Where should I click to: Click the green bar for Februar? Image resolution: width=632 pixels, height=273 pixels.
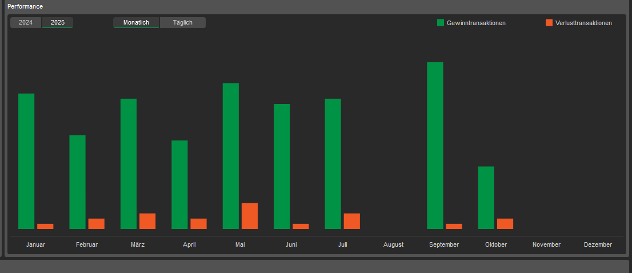(x=77, y=182)
